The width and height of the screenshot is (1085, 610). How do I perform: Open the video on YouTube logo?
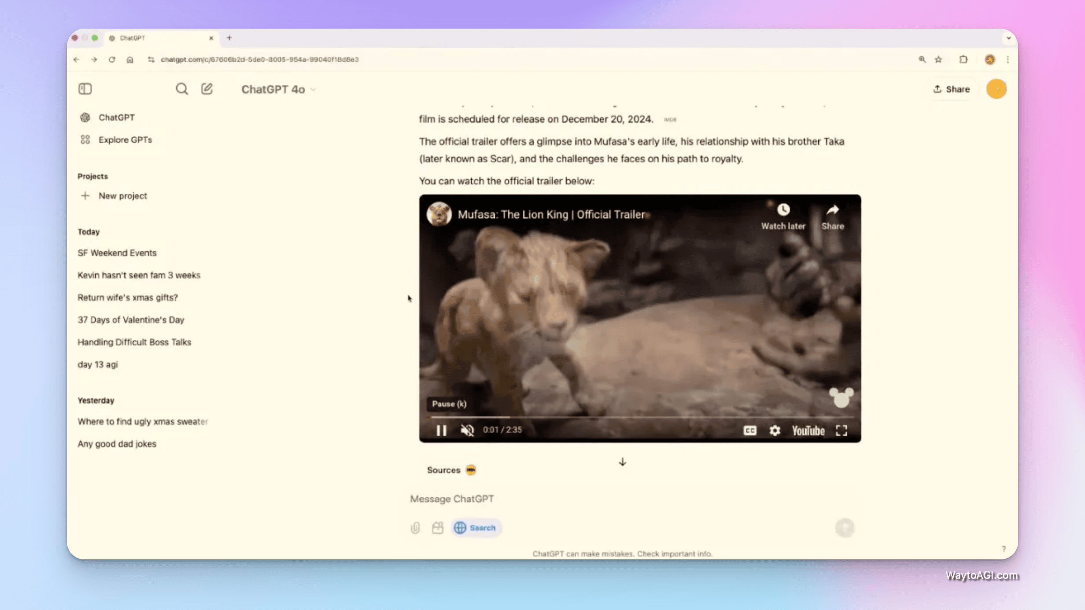tap(808, 430)
